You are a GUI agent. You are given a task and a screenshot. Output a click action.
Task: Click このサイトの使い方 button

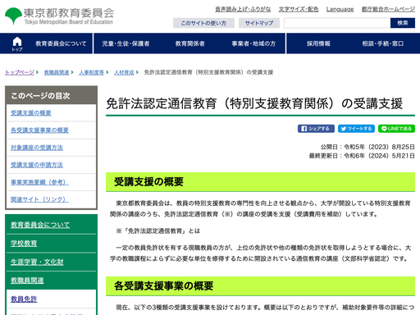tap(203, 23)
